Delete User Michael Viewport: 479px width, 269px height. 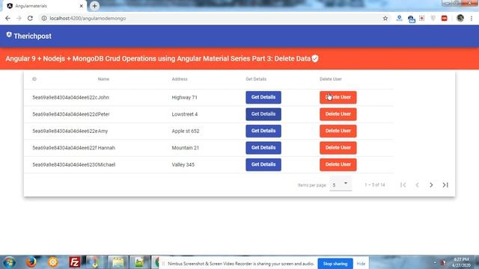pos(338,164)
